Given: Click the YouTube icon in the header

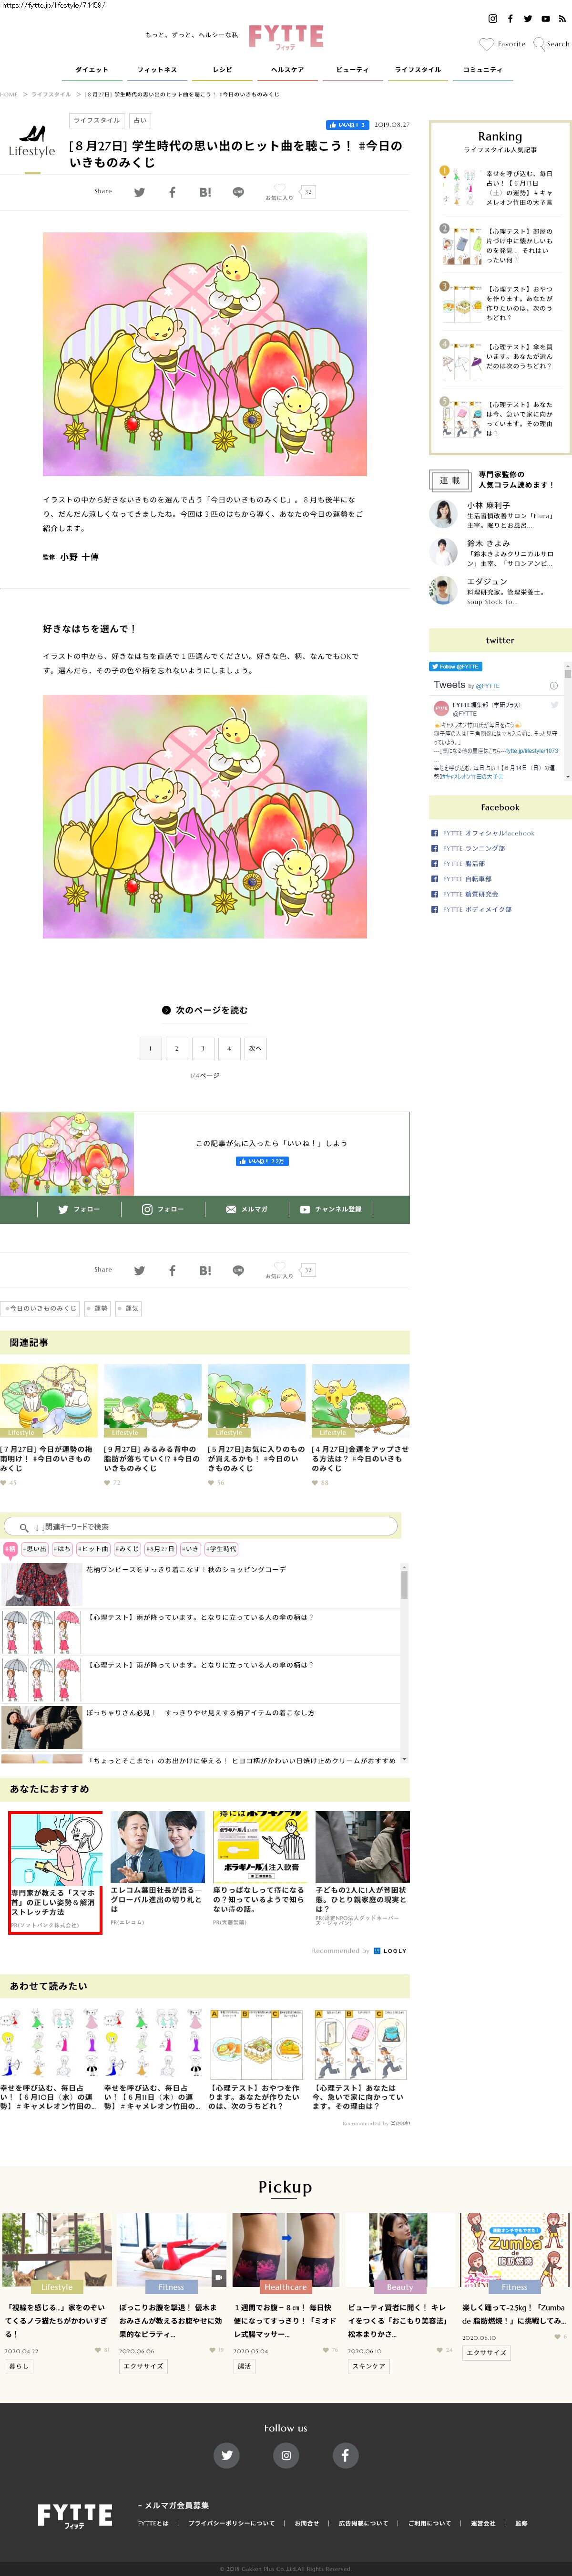Looking at the screenshot, I should tap(545, 19).
